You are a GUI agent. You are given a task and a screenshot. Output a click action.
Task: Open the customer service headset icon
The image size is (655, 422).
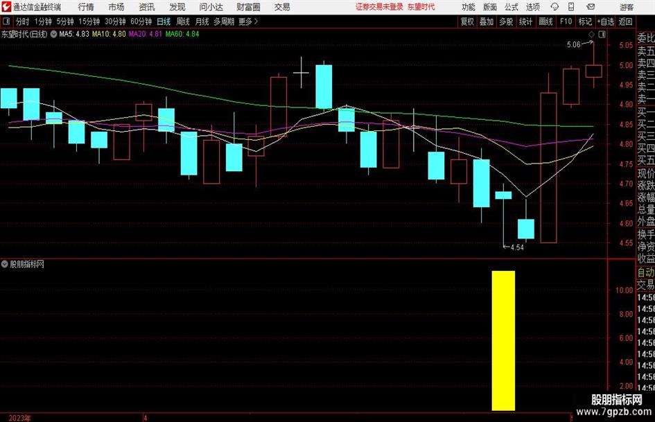point(554,7)
